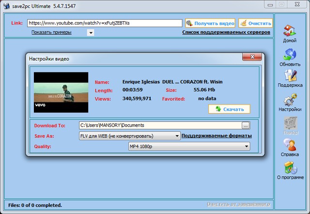Click the Link URL input field
Image resolution: width=310 pixels, height=214 pixels.
coord(104,23)
